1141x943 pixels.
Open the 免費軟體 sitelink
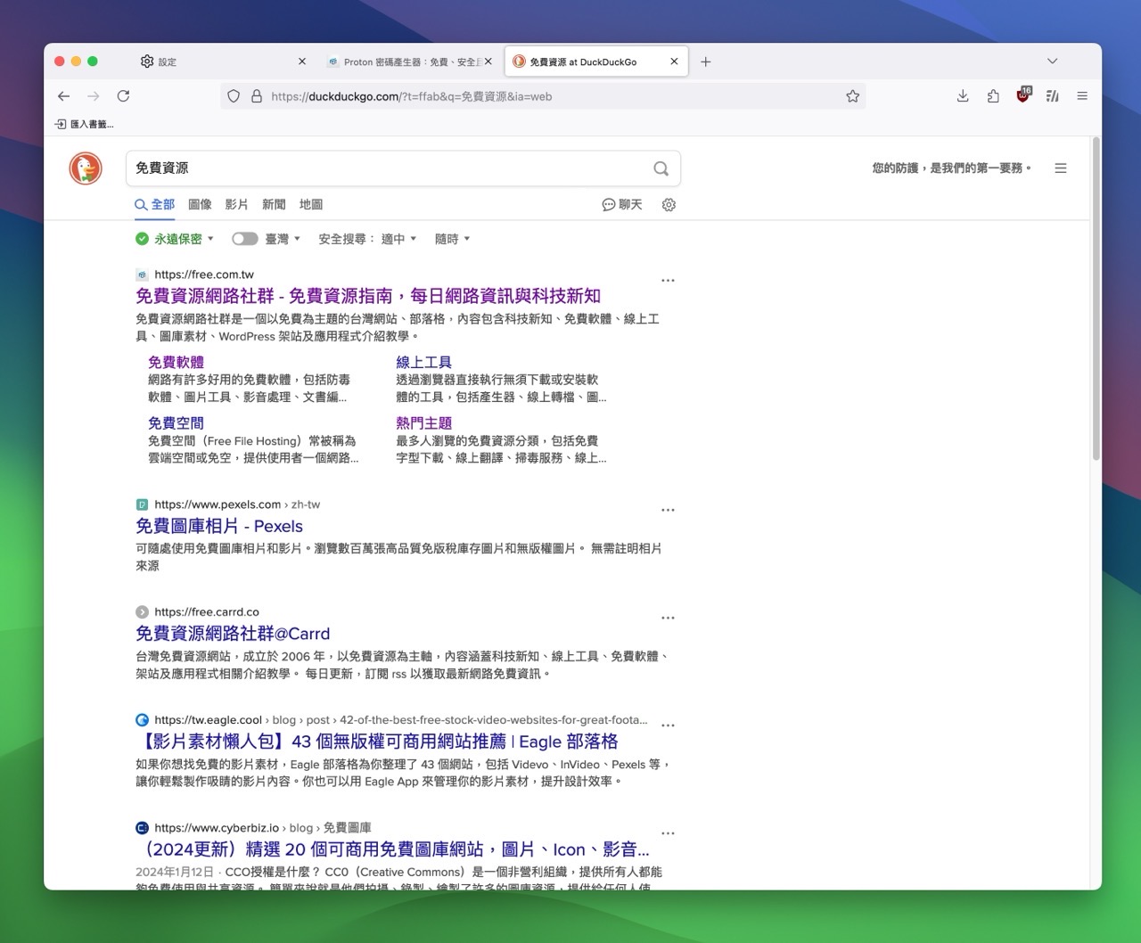click(x=176, y=362)
